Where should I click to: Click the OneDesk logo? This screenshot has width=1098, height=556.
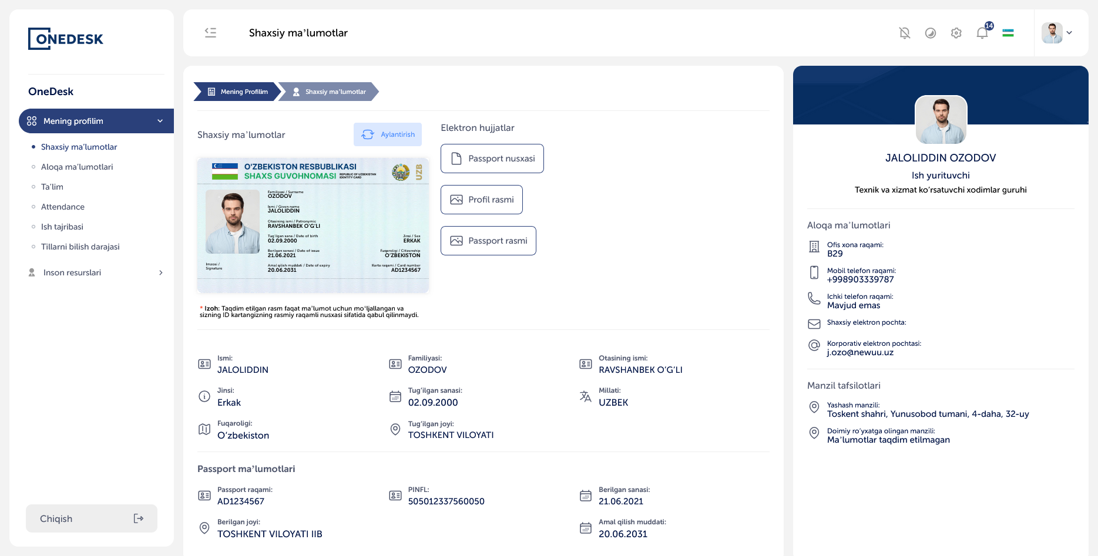pos(66,39)
